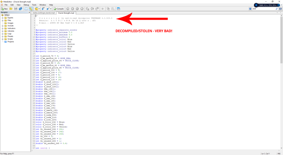The height and width of the screenshot is (155, 283).
Task: Click the blue gear icon beside search
Action: click(250, 9)
